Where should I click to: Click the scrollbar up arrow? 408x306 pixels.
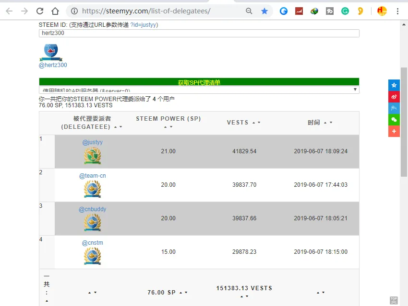coord(404,24)
